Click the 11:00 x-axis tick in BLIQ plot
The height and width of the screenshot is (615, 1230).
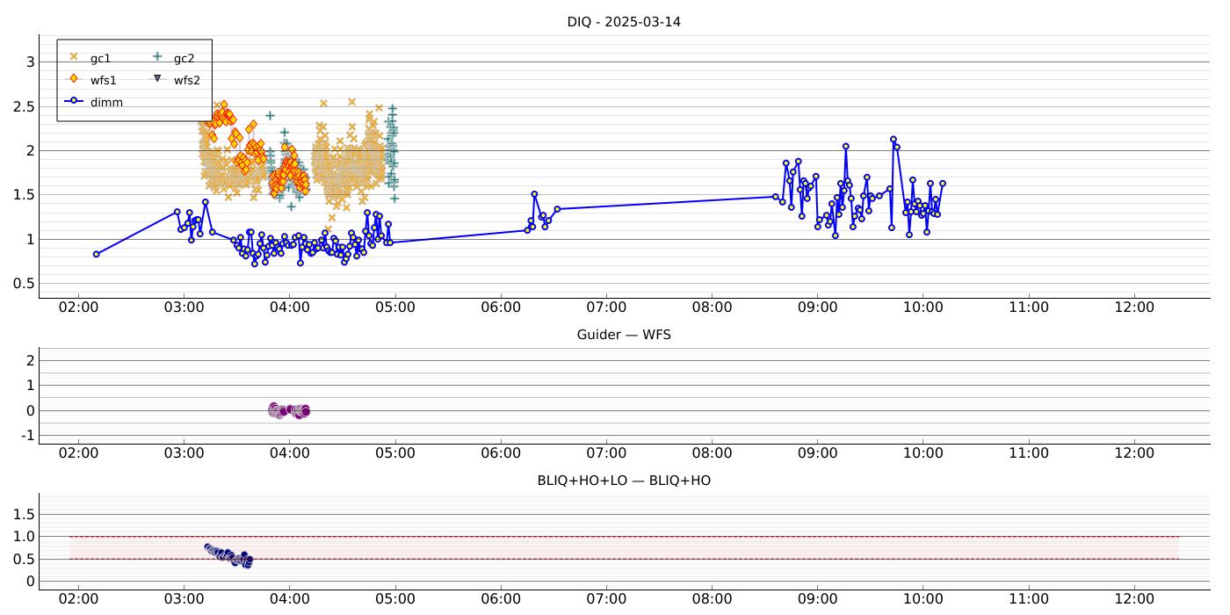tap(1029, 599)
